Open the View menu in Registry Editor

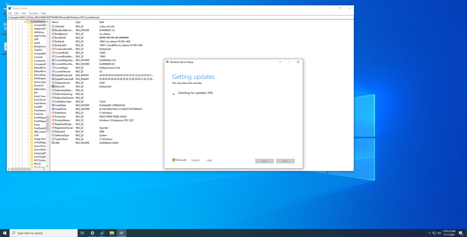tap(23, 13)
